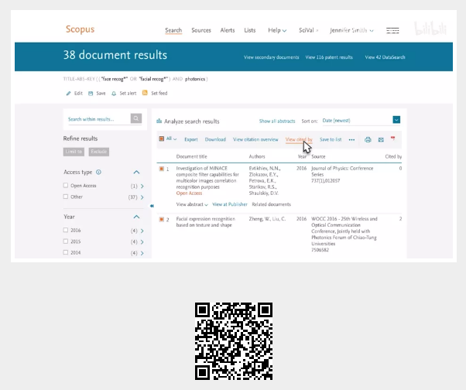Click Download in results toolbar
This screenshot has width=466, height=390.
coord(215,139)
